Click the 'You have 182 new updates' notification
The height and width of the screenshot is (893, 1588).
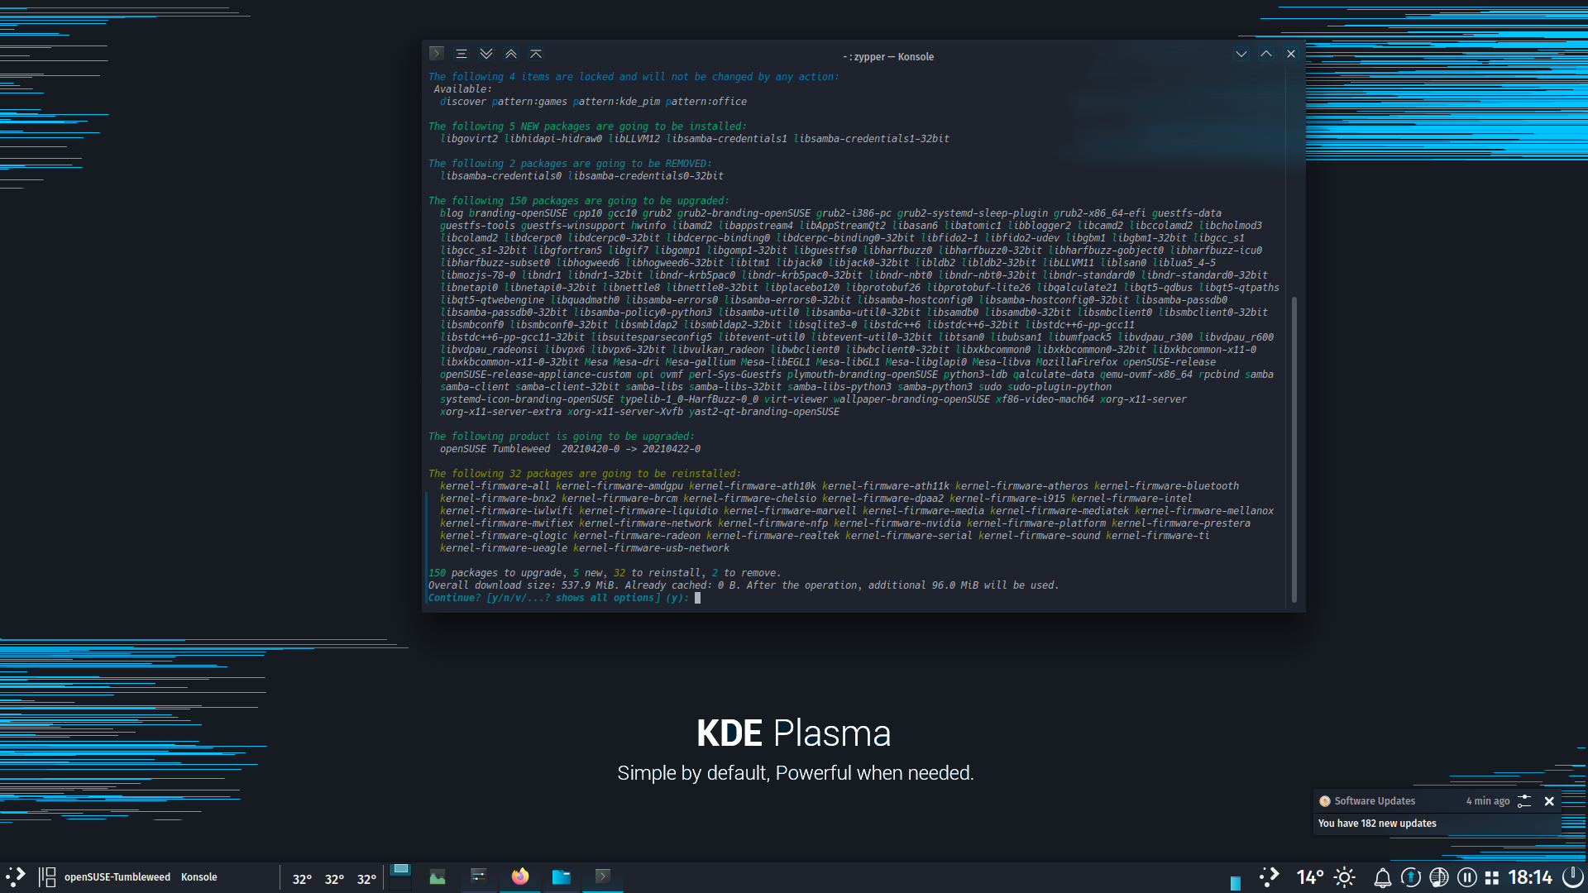[x=1377, y=824]
